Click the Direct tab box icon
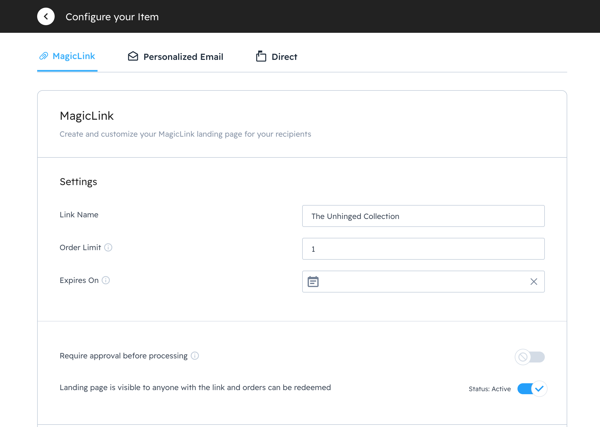 click(261, 56)
